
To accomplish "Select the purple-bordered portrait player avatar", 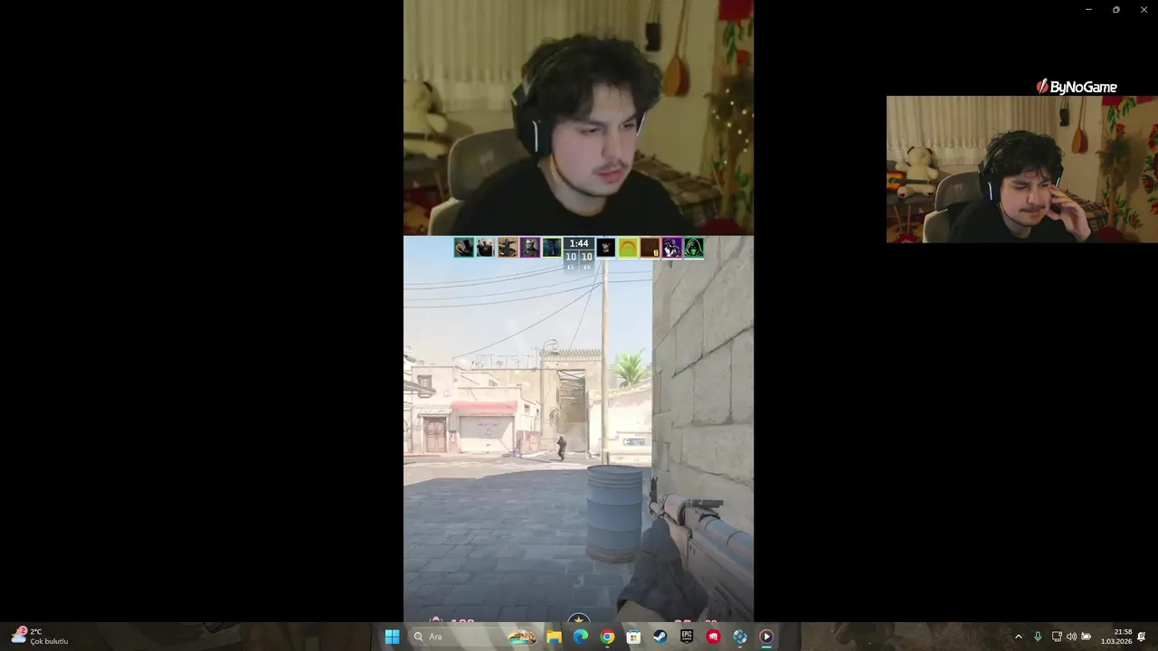I will click(x=529, y=247).
